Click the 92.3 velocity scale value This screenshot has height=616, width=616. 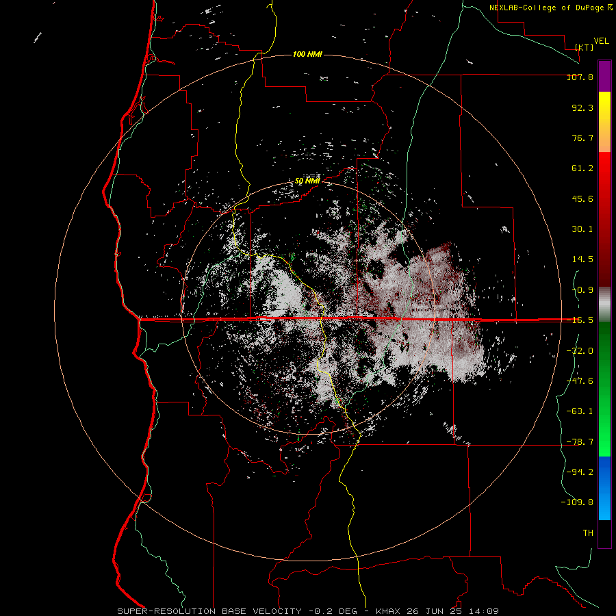tap(582, 107)
